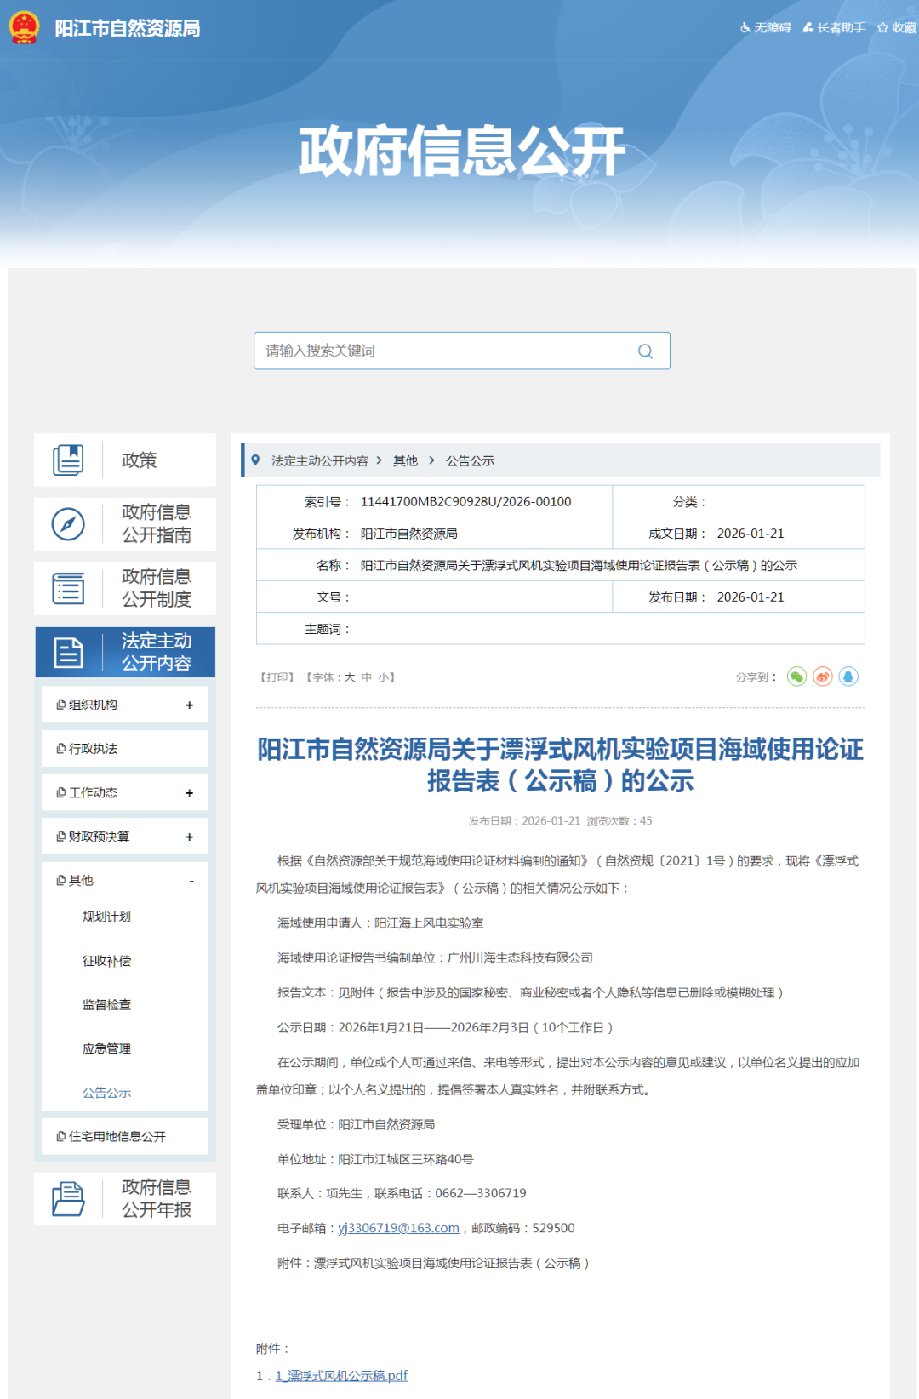The image size is (919, 1399).
Task: Open 政府信息公开年报 icon
Action: [x=68, y=1199]
